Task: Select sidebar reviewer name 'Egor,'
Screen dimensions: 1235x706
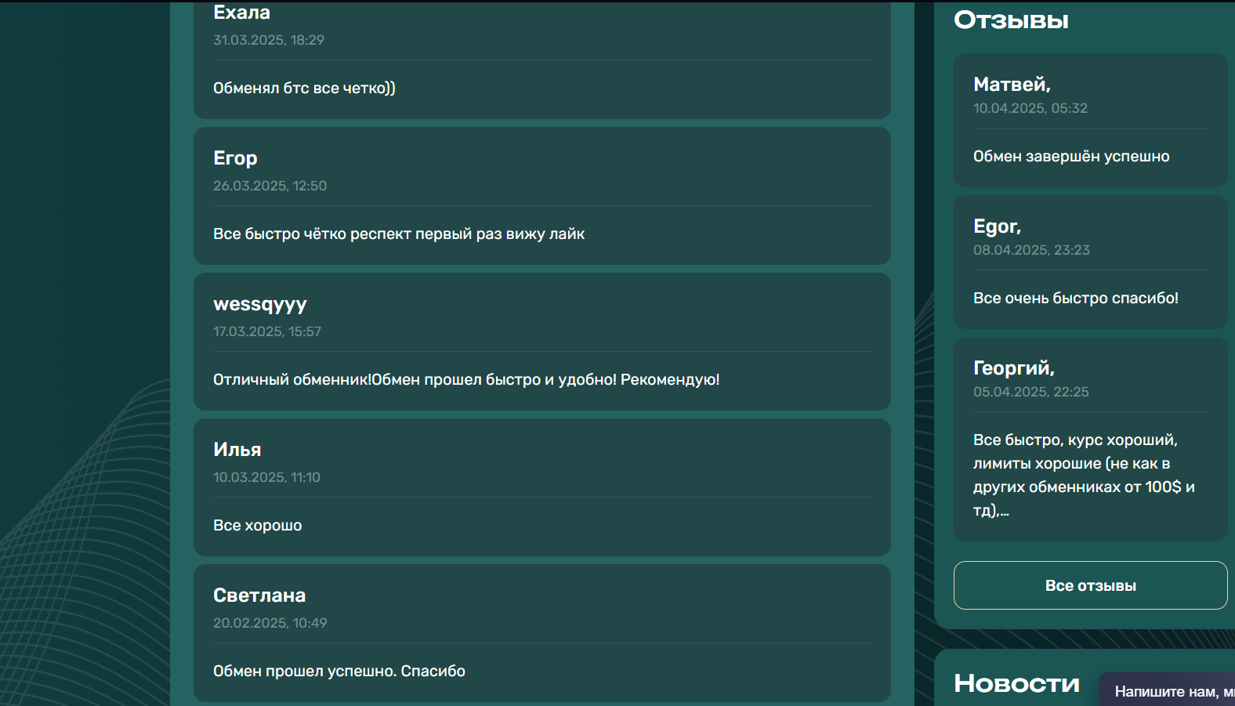Action: [997, 226]
